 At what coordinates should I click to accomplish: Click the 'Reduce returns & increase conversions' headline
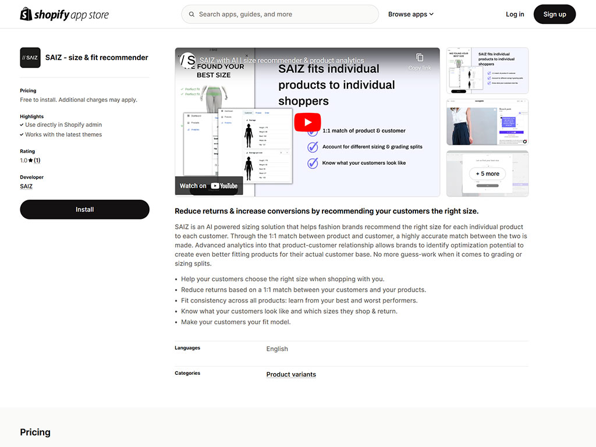(x=327, y=211)
